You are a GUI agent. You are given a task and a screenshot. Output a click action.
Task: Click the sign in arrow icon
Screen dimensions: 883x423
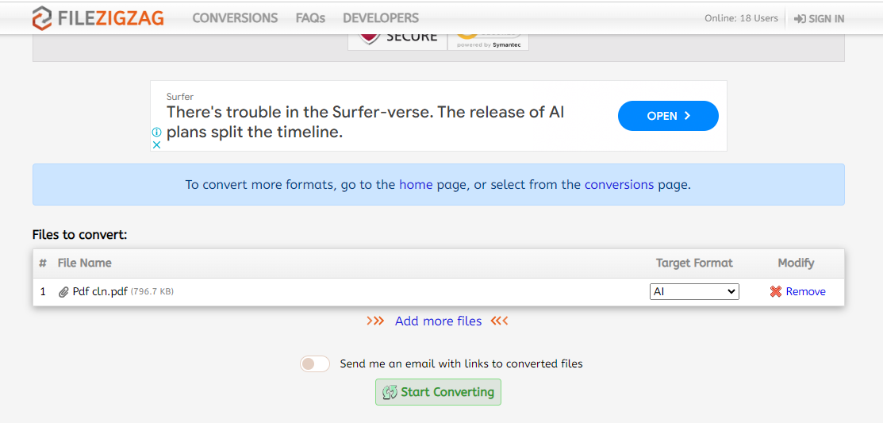[800, 19]
